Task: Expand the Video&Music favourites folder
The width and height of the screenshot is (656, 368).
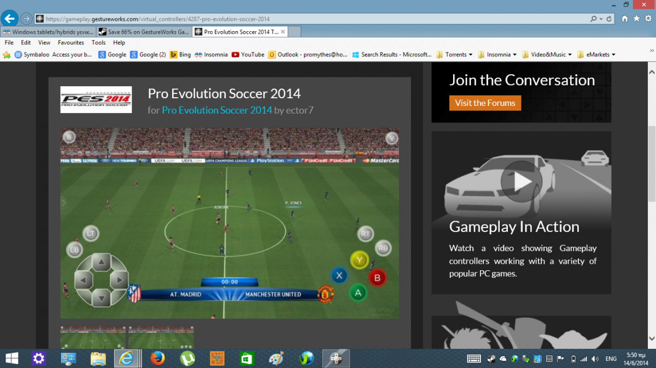Action: 547,55
